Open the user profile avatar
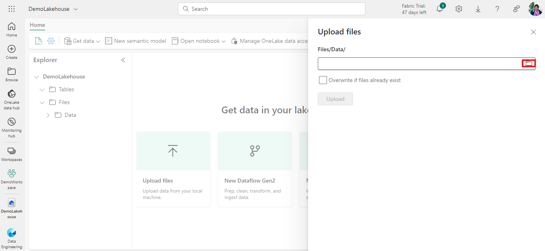 coord(535,9)
